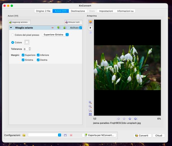
Task: Toggle the before/after preview image icon
Action: 91,22
